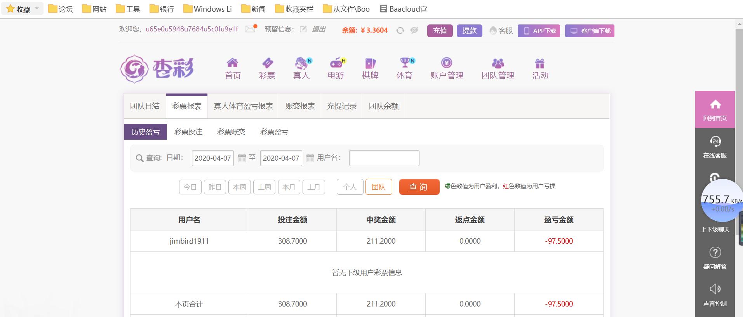This screenshot has height=317, width=743.
Task: Open the 活动 gift promotions icon
Action: coord(540,63)
